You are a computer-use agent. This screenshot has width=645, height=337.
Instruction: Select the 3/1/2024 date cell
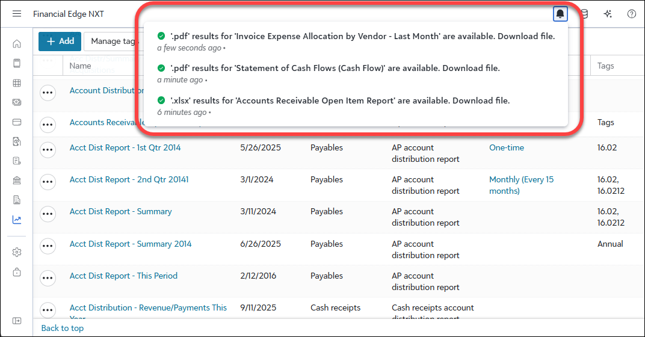pos(257,180)
